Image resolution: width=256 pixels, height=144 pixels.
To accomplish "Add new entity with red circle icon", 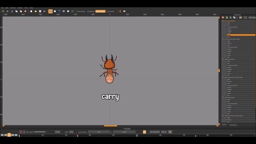I will [223, 18].
